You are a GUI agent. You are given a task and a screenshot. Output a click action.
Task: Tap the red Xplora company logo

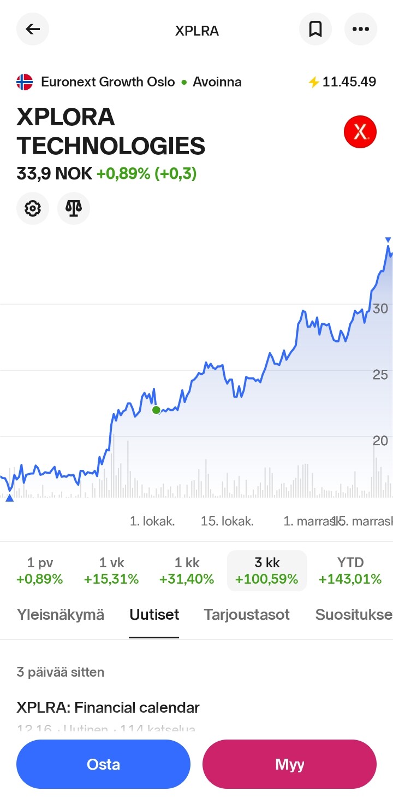pos(360,132)
